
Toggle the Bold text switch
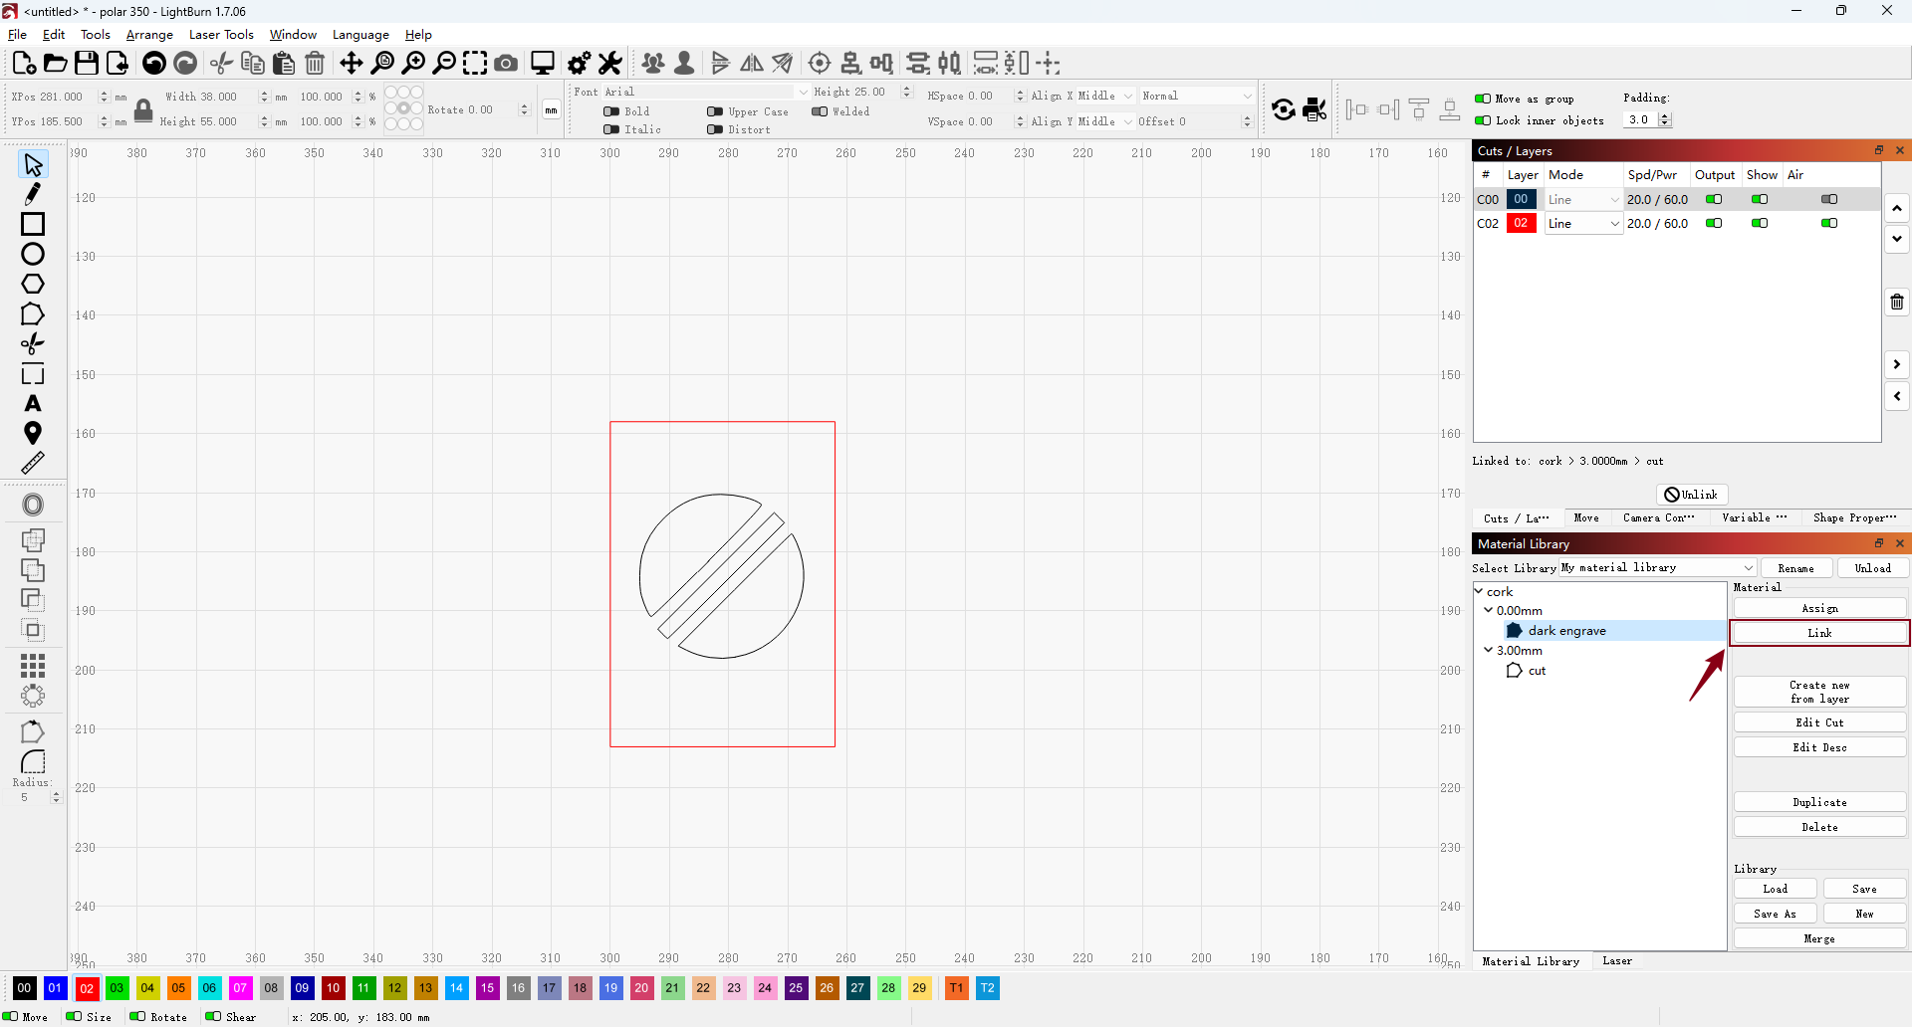(611, 111)
